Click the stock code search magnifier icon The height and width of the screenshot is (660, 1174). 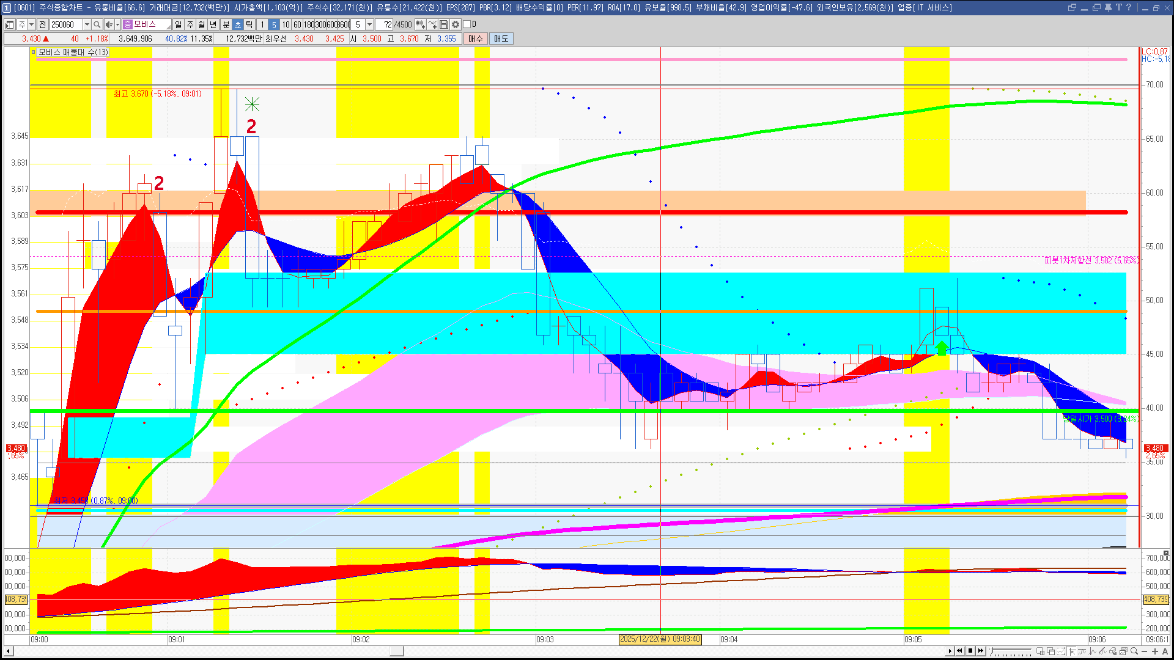pyautogui.click(x=97, y=24)
